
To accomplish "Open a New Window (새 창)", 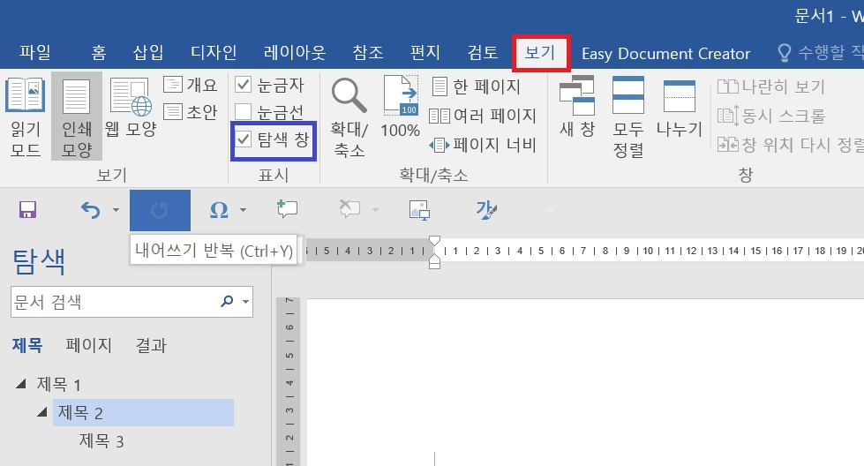I will tap(577, 108).
